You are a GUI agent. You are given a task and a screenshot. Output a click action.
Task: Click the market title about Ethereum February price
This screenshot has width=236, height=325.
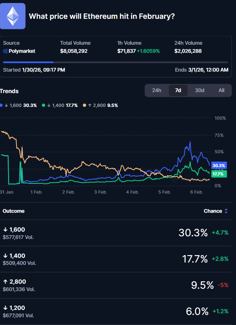pyautogui.click(x=102, y=16)
